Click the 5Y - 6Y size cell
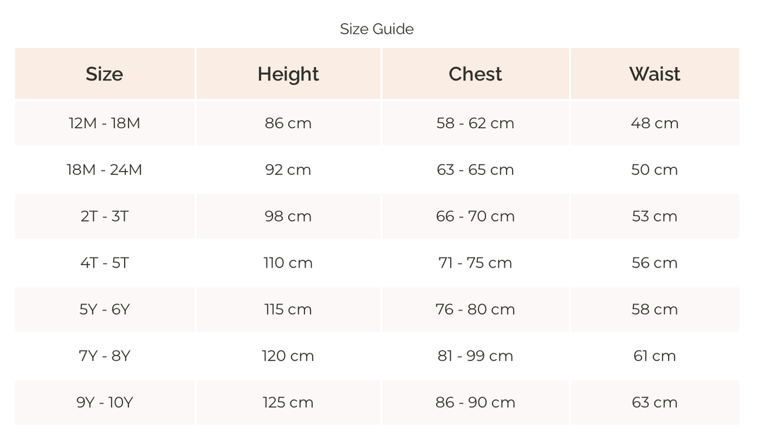 tap(104, 310)
